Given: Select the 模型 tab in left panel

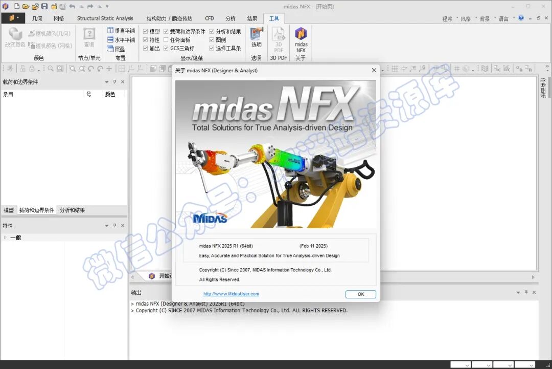Looking at the screenshot, I should coord(9,210).
